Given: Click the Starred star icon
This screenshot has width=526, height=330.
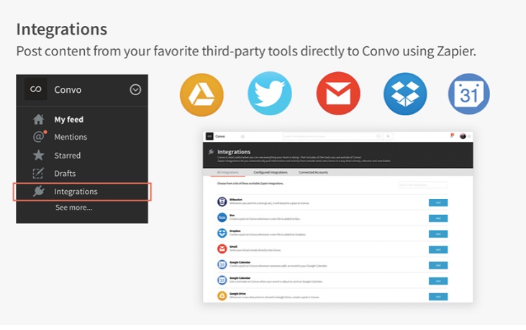Looking at the screenshot, I should [x=39, y=155].
